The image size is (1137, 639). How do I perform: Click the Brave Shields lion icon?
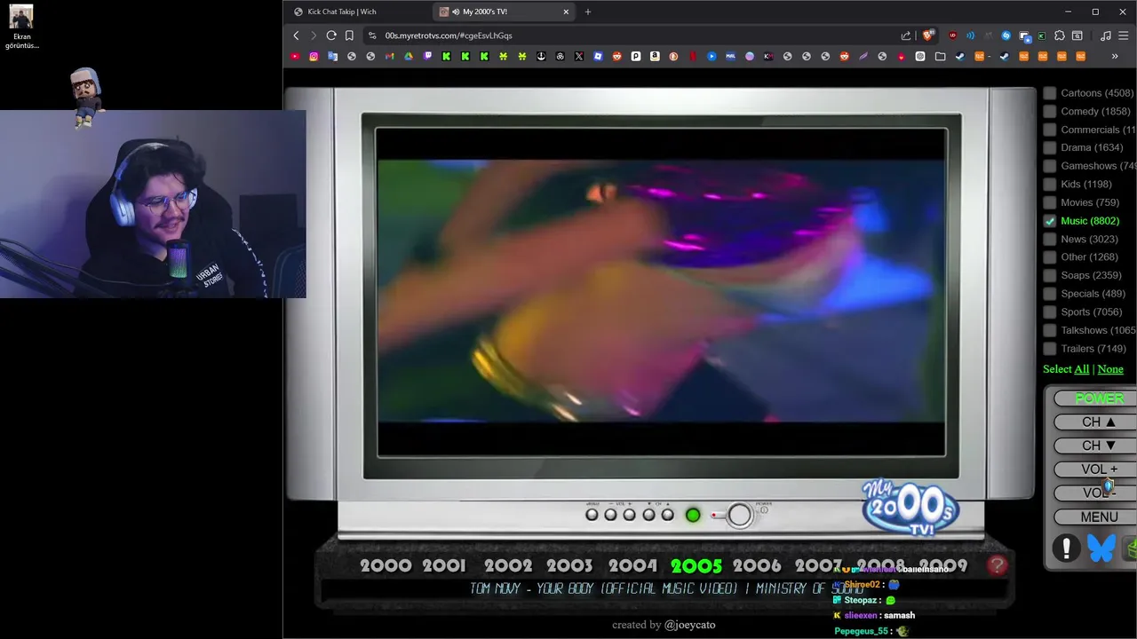(x=928, y=35)
